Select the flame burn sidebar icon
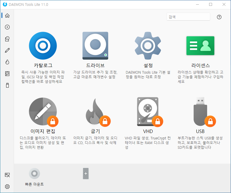The height and width of the screenshot is (193, 231). pos(7,62)
